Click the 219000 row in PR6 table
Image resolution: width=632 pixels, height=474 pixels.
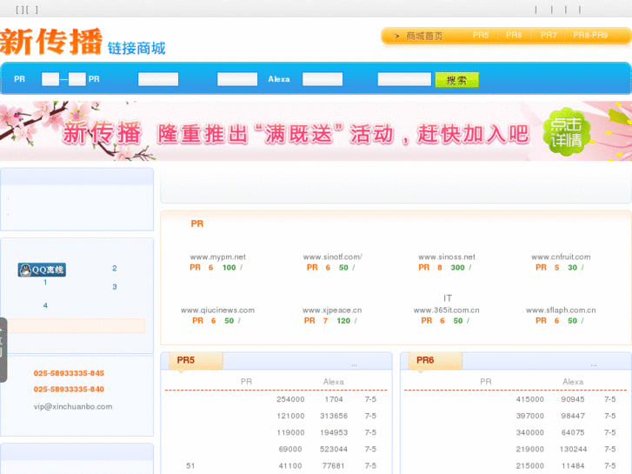click(x=516, y=449)
